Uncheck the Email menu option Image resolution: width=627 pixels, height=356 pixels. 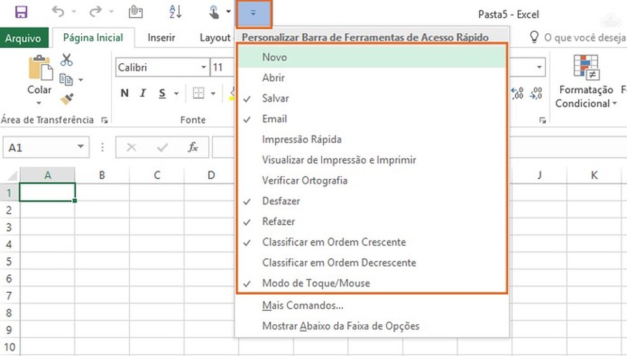[x=275, y=119]
